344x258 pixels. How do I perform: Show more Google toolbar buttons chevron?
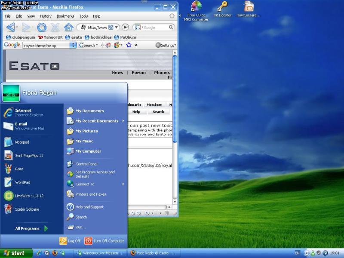point(136,45)
